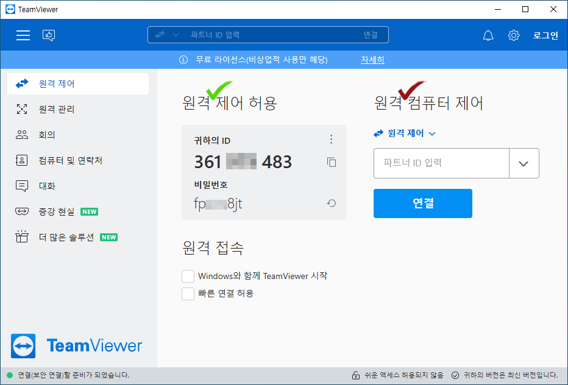568x385 pixels.
Task: Click the ID number 361 … 483
Action: 243,161
